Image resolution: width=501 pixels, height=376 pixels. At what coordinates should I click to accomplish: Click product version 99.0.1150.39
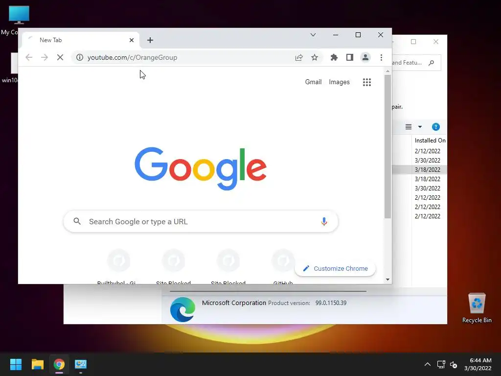[x=331, y=303]
